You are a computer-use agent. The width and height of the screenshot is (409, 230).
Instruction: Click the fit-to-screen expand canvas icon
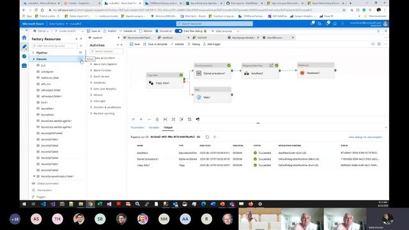pyautogui.click(x=173, y=119)
